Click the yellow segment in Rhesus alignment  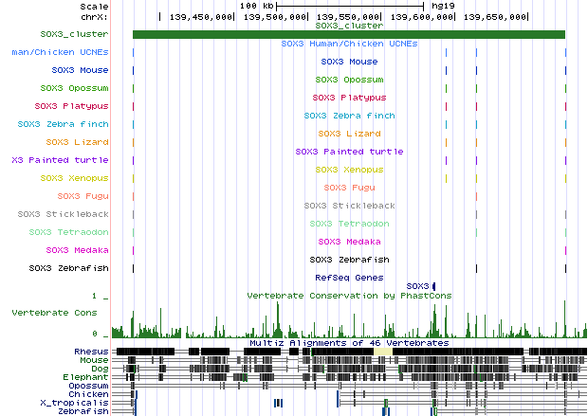pos(382,352)
